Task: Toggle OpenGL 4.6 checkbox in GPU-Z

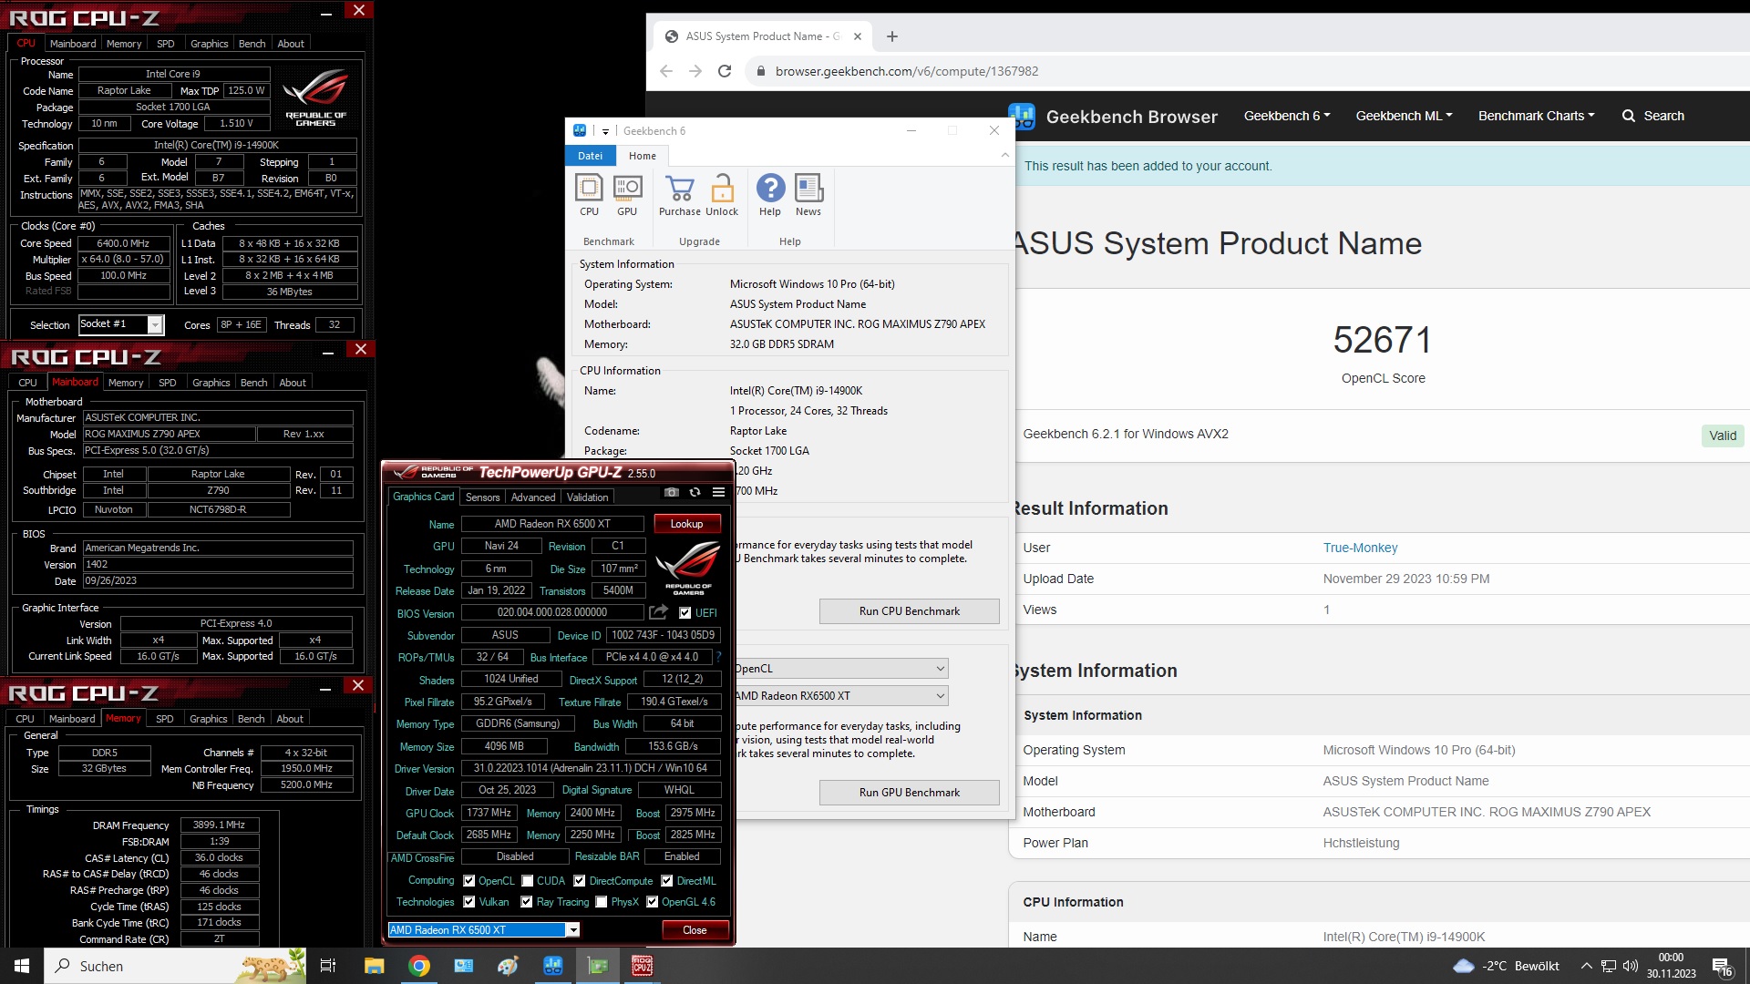Action: tap(652, 902)
